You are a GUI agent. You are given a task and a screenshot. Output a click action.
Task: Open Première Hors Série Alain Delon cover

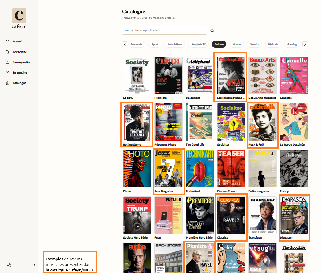pos(200,215)
